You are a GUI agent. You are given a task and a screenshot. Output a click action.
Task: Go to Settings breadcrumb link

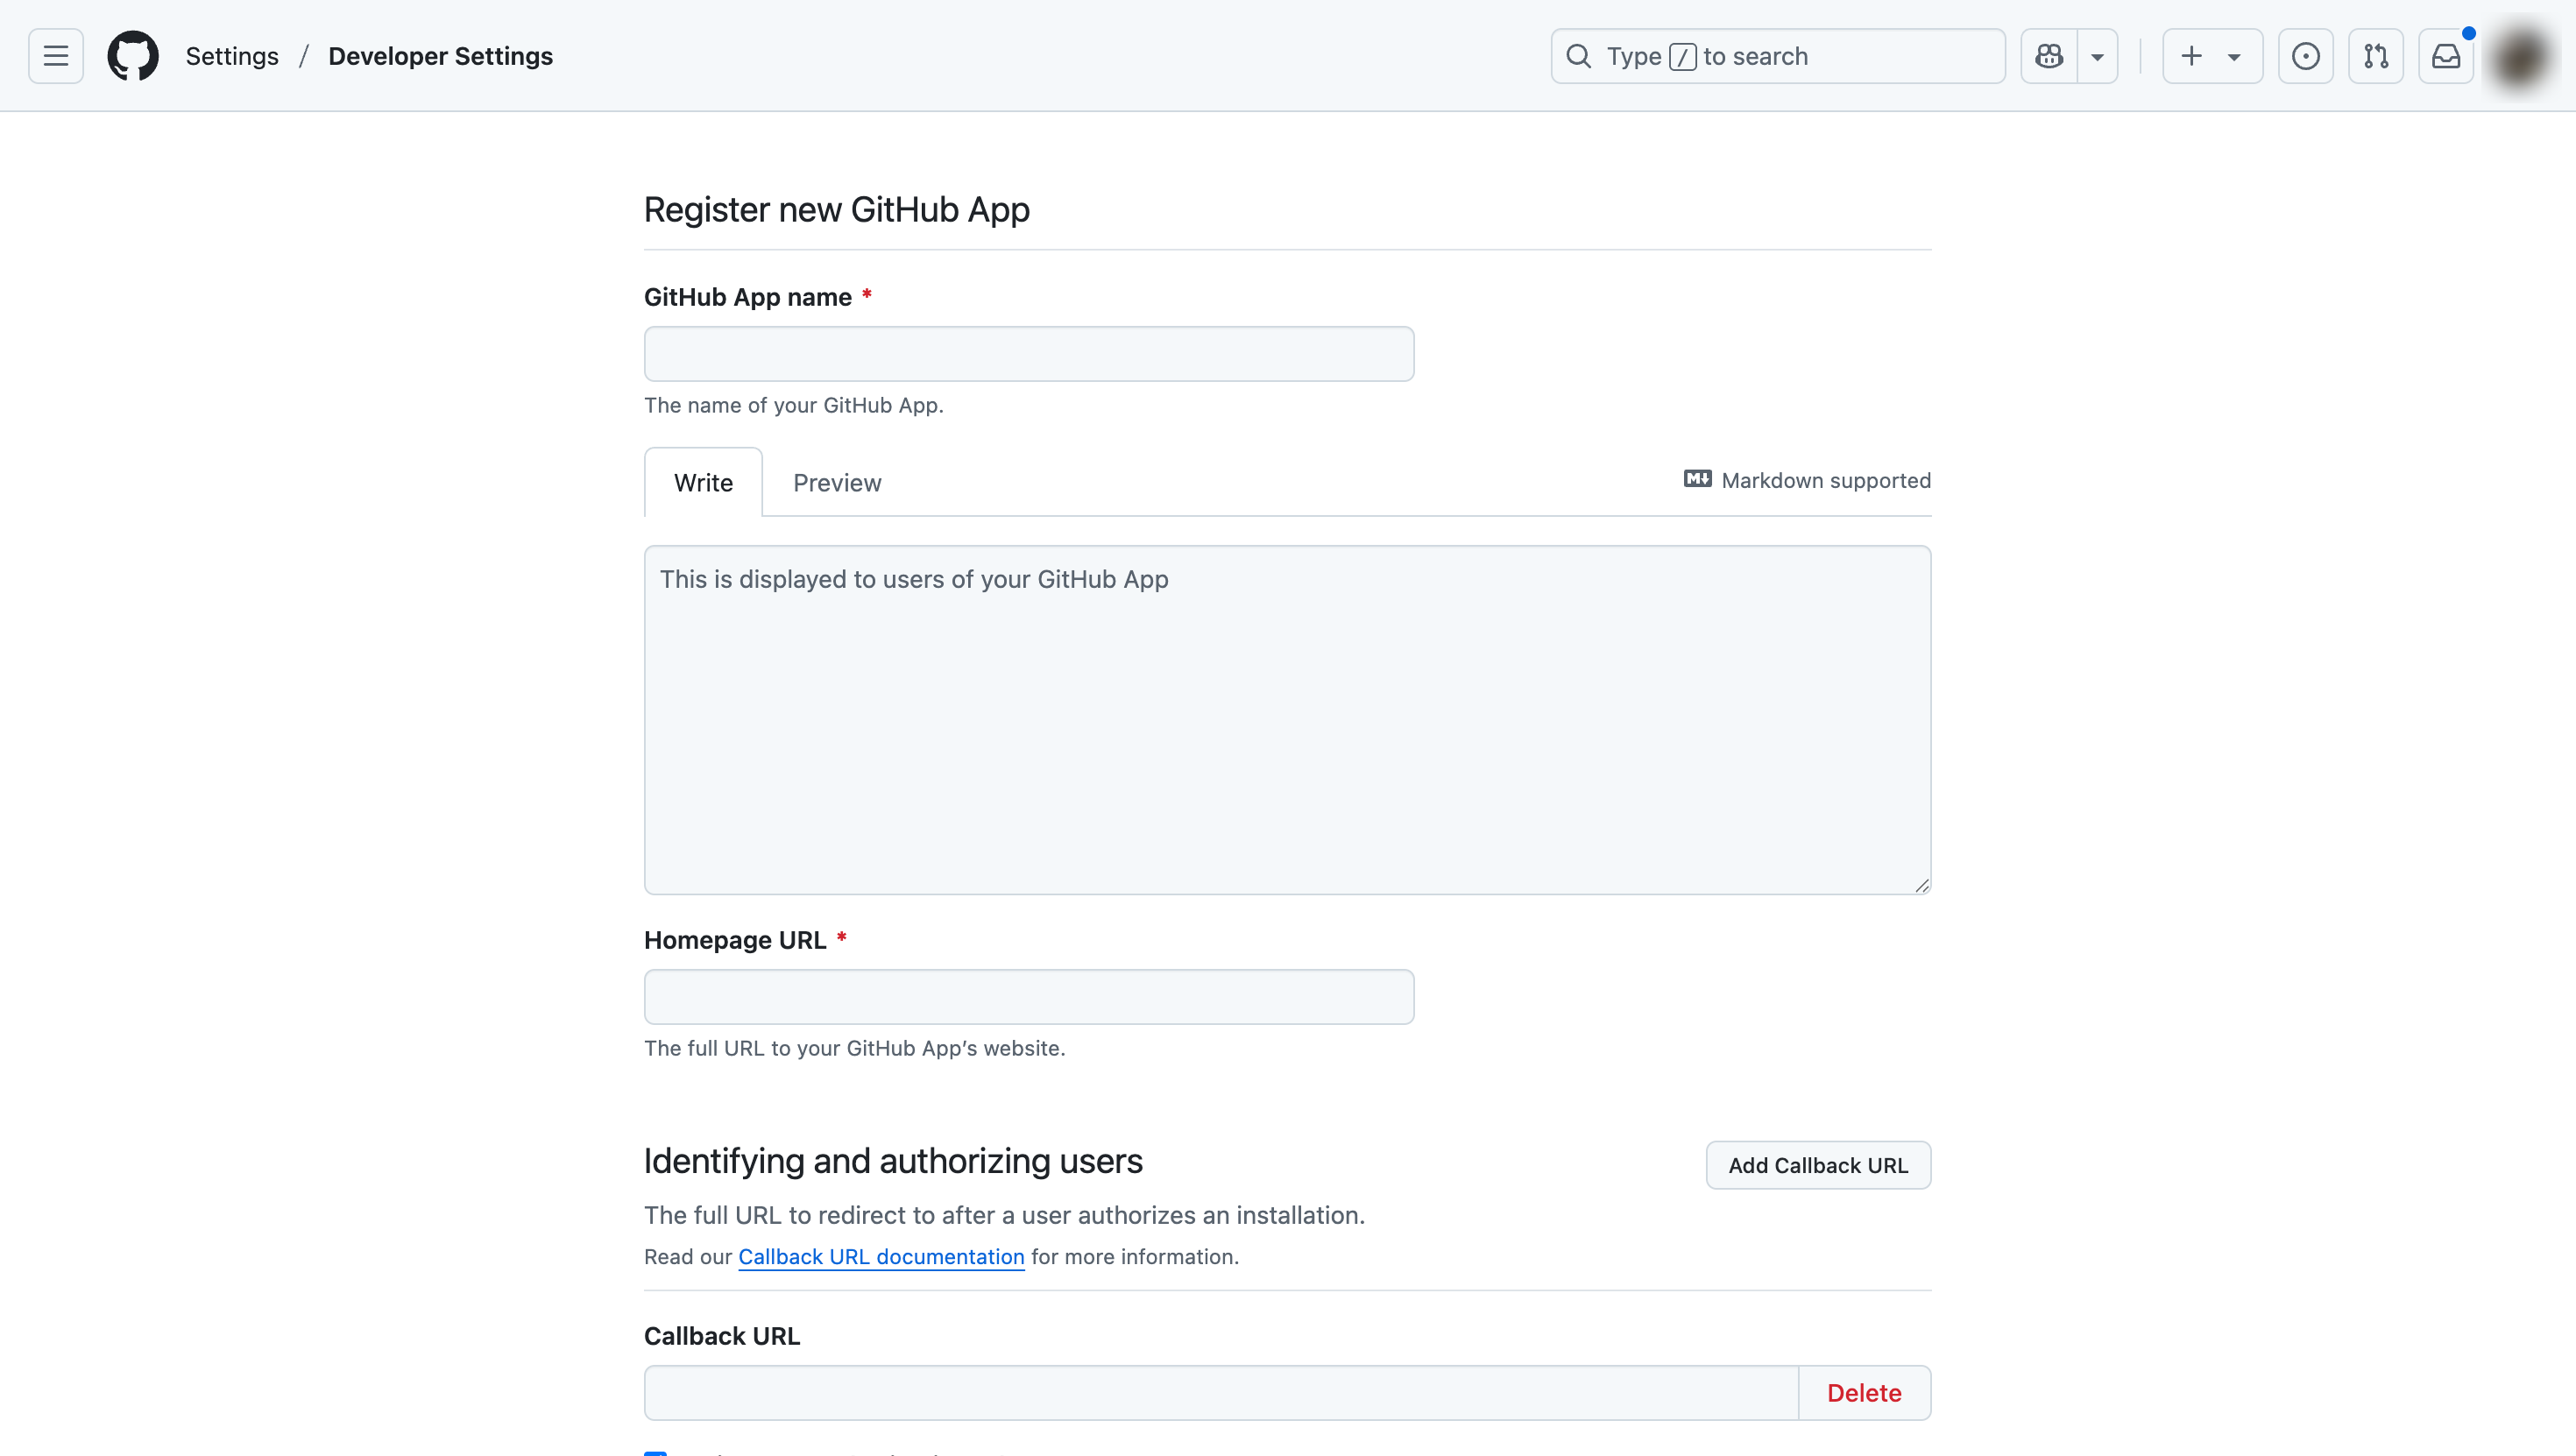pyautogui.click(x=232, y=56)
